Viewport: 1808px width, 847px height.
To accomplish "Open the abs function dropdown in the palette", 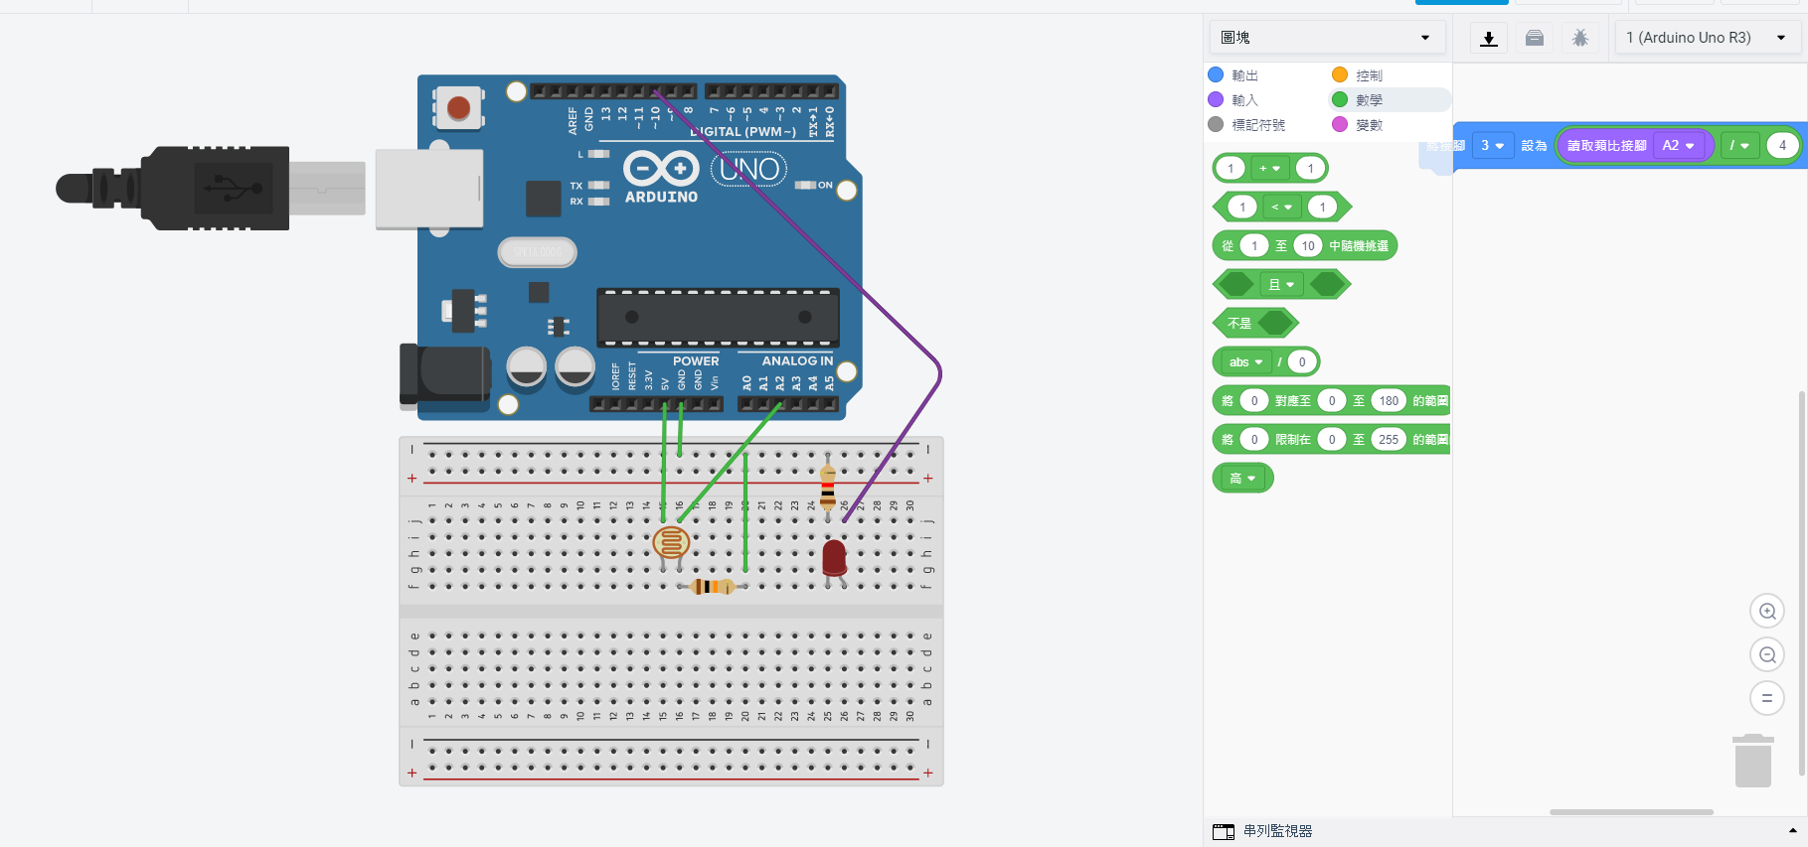I will click(x=1245, y=362).
